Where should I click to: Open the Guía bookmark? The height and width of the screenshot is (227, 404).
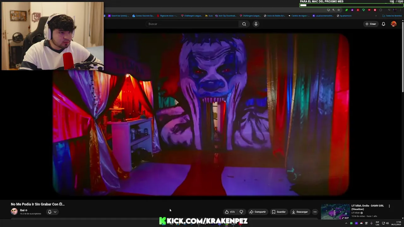coord(209,16)
